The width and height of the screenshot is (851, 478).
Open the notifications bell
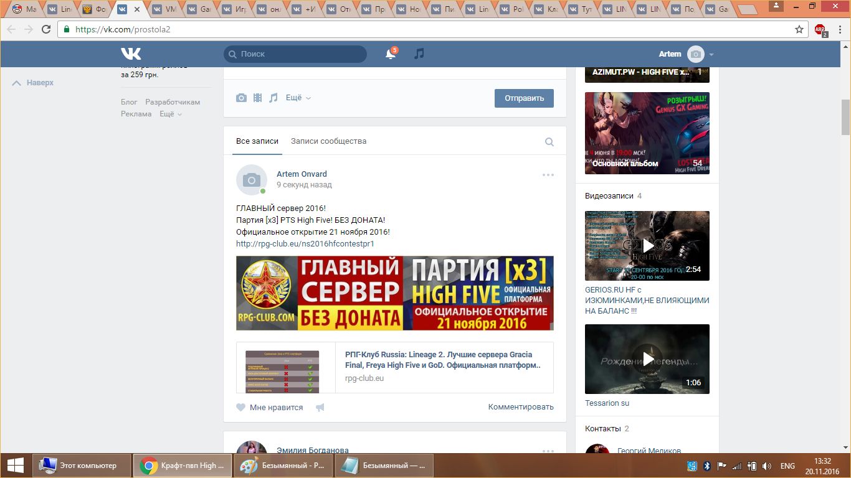point(391,54)
